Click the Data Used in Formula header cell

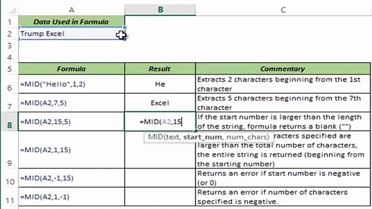[x=72, y=22]
